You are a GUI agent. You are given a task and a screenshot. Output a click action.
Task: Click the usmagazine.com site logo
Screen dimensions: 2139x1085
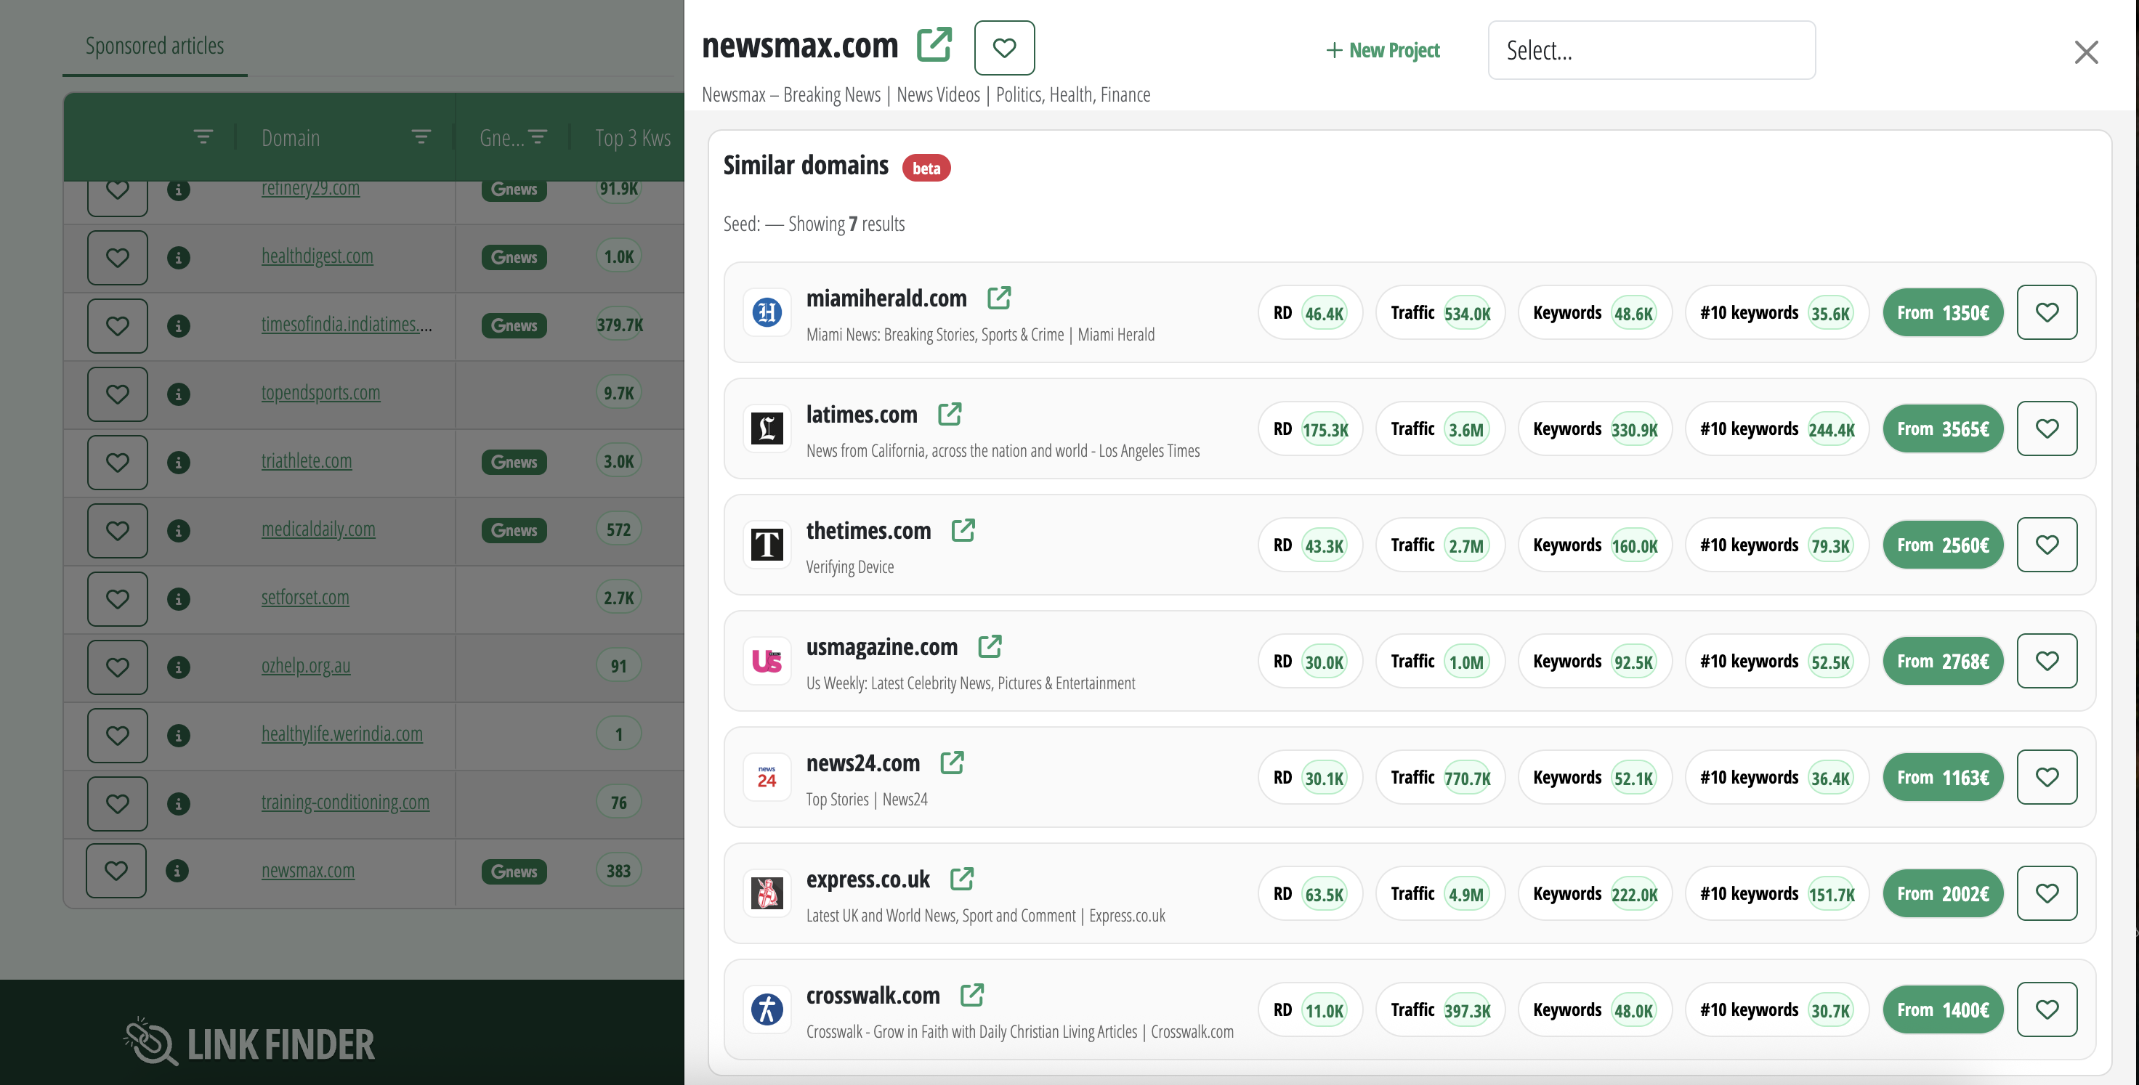tap(767, 661)
